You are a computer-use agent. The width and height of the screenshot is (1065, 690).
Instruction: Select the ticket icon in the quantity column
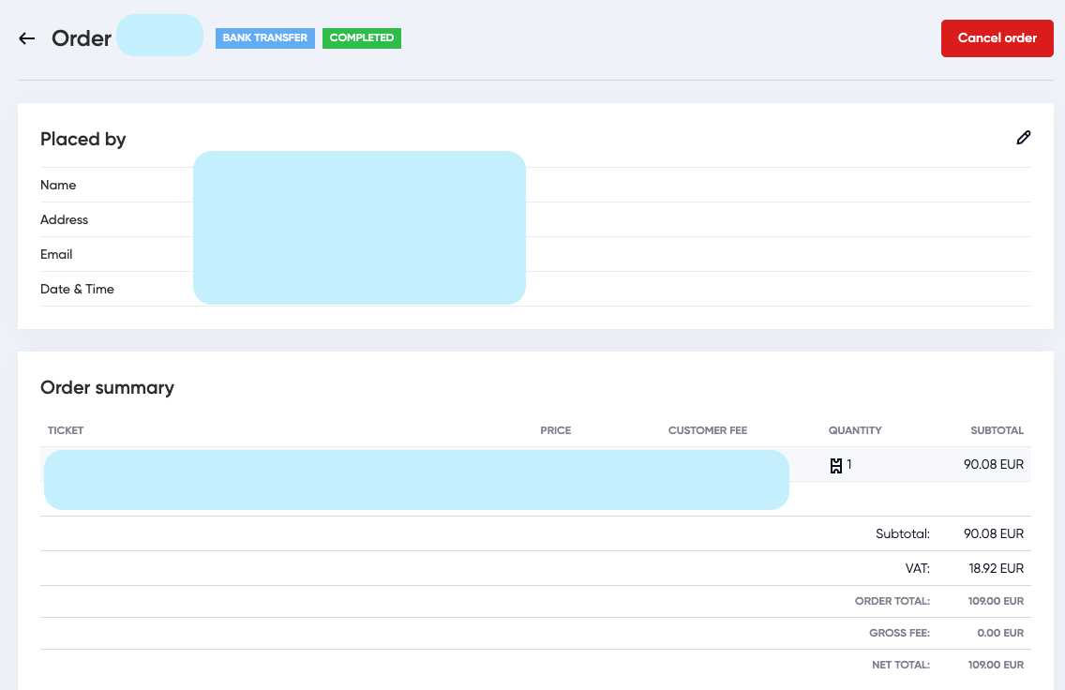click(834, 464)
